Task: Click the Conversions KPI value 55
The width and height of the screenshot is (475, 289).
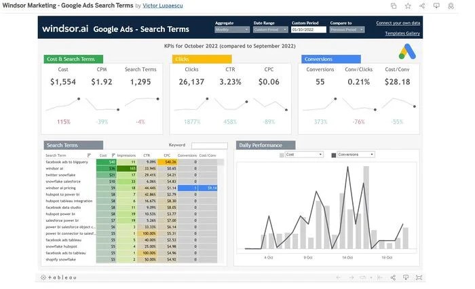Action: click(x=320, y=82)
